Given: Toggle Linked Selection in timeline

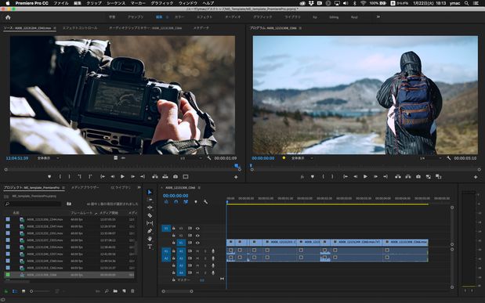Looking at the screenshot, I should coord(186,202).
